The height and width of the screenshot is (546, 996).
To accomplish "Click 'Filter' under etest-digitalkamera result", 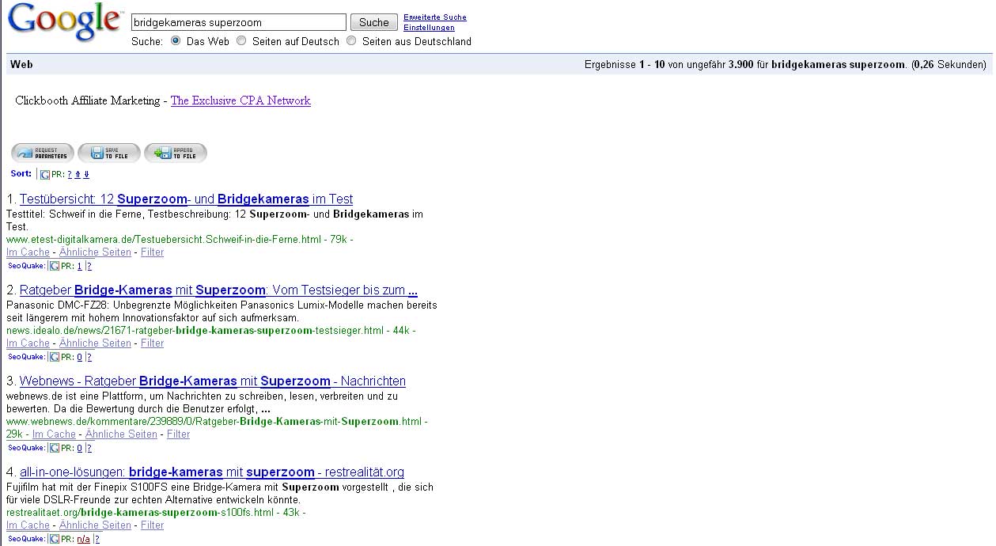I will [x=153, y=252].
